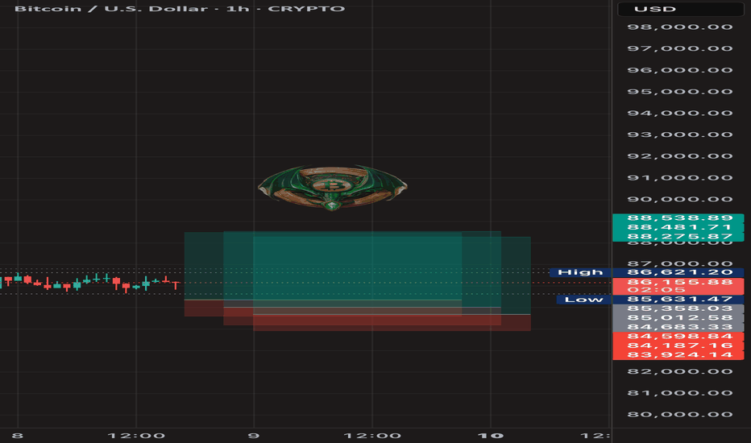Viewport: 751px width, 443px height.
Task: Click the date 8 on time axis
Action: click(x=17, y=436)
